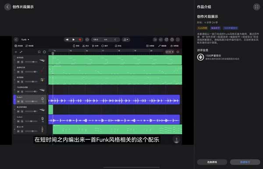Click the 108.0 tempo value

point(96,39)
